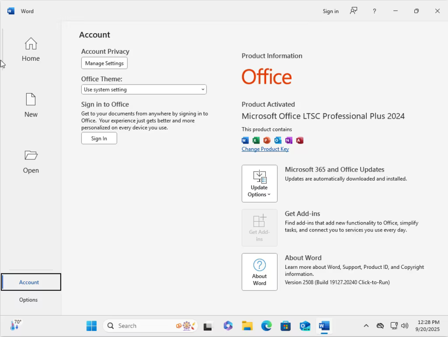This screenshot has height=337, width=448.
Task: Click the Change Product Key link
Action: 265,149
